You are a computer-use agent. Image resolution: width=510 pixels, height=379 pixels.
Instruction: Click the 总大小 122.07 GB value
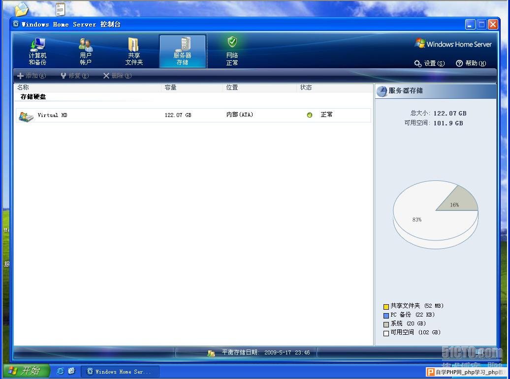click(450, 114)
